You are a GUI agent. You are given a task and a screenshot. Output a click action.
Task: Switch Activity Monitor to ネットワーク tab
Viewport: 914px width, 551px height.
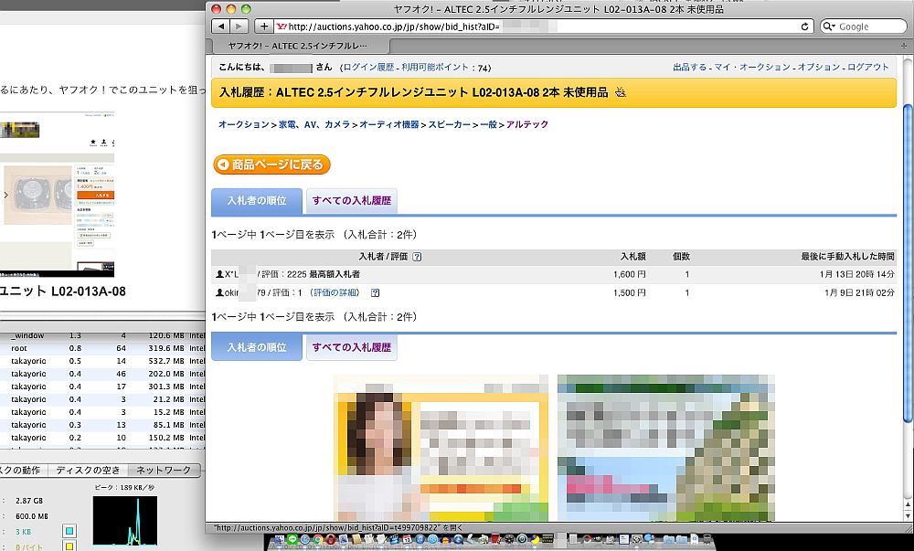pyautogui.click(x=164, y=470)
